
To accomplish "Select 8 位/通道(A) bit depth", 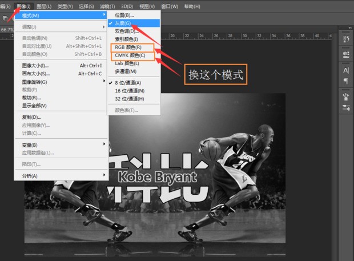I will coord(128,82).
